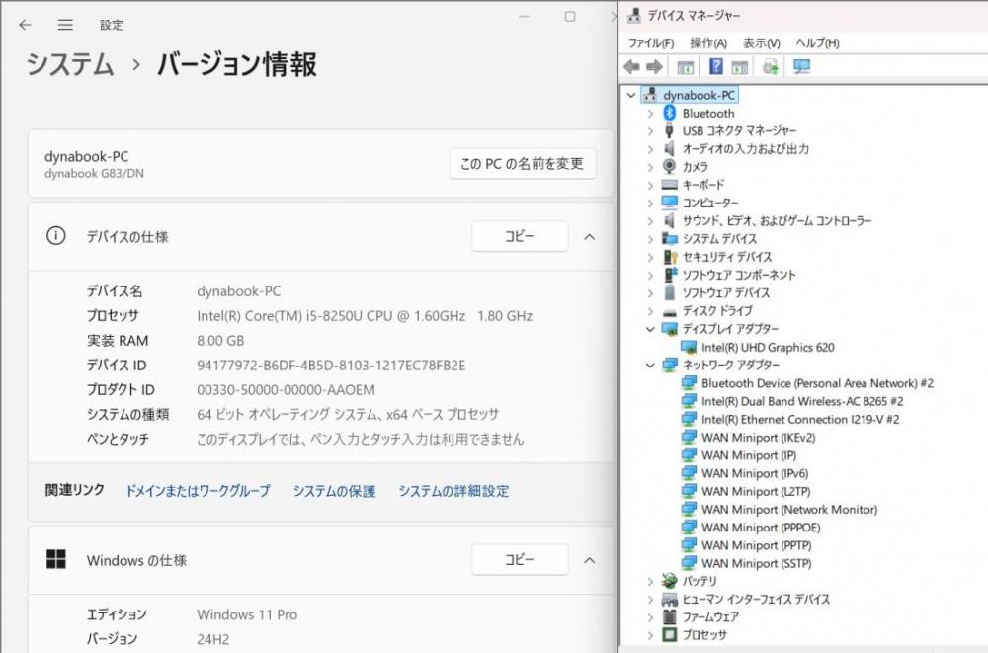Image resolution: width=988 pixels, height=653 pixels.
Task: Open the Settings hamburger navigation menu
Action: (x=65, y=25)
